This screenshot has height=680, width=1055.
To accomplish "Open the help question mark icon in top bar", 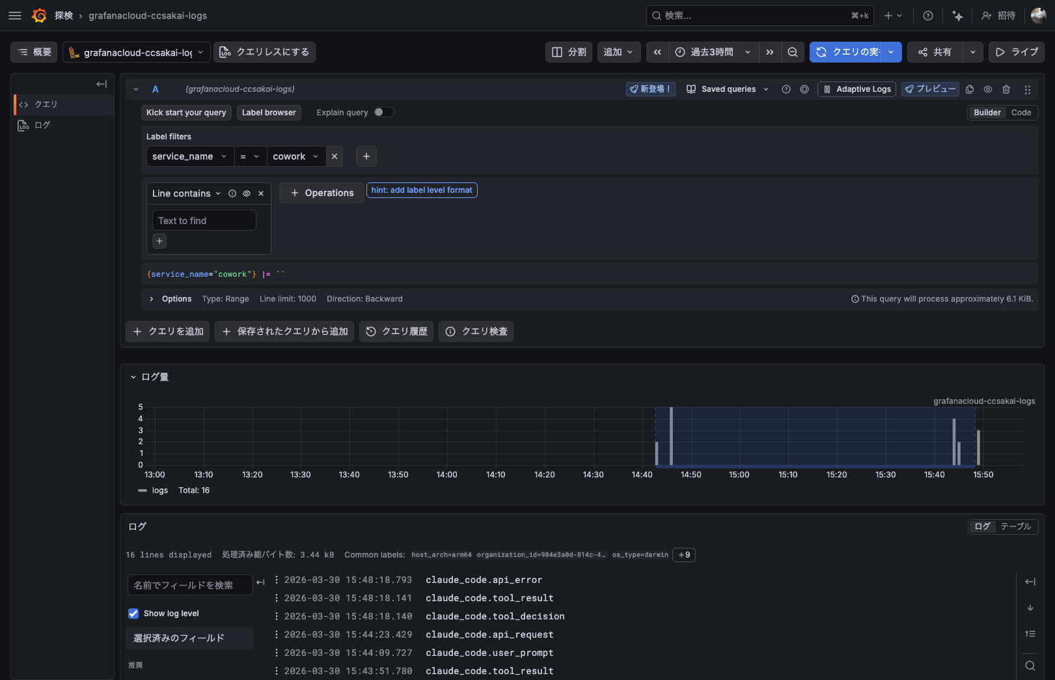I will [x=928, y=16].
